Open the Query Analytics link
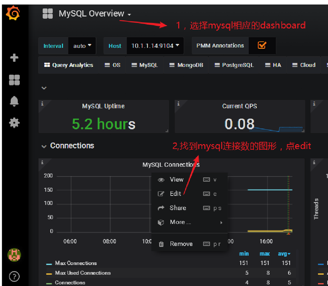The image size is (328, 286). coord(69,65)
